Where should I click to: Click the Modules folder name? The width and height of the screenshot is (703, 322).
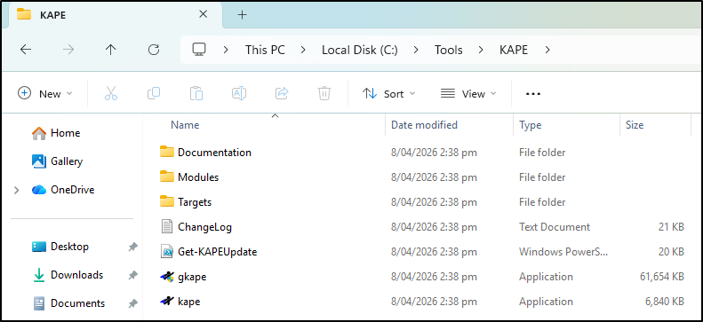point(198,177)
